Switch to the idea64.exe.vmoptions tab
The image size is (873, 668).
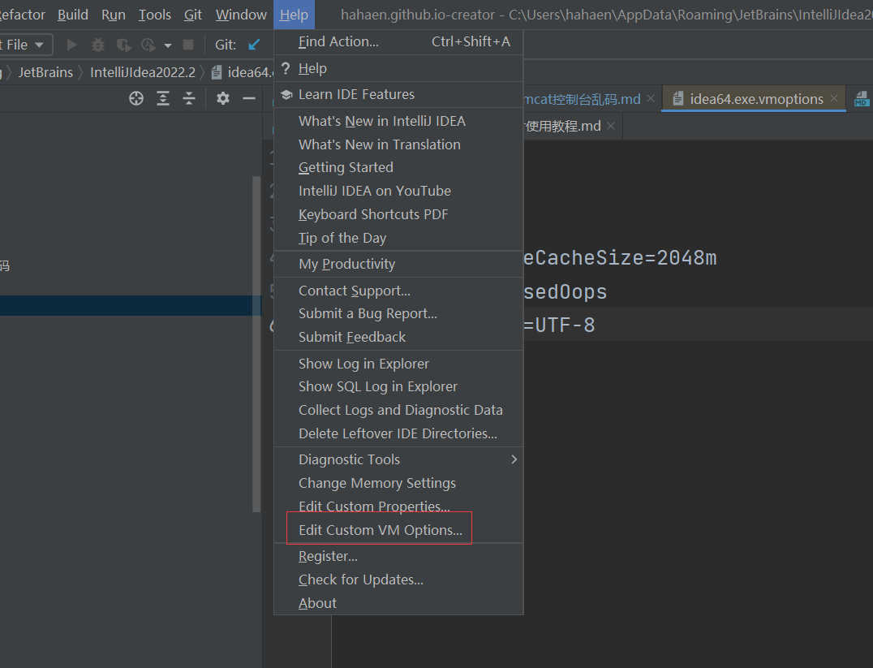coord(755,99)
